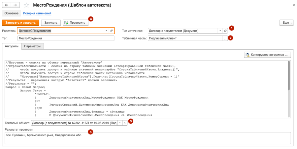Launch Конструктор алгоритма builder
This screenshot has width=297, height=149.
[x=268, y=54]
